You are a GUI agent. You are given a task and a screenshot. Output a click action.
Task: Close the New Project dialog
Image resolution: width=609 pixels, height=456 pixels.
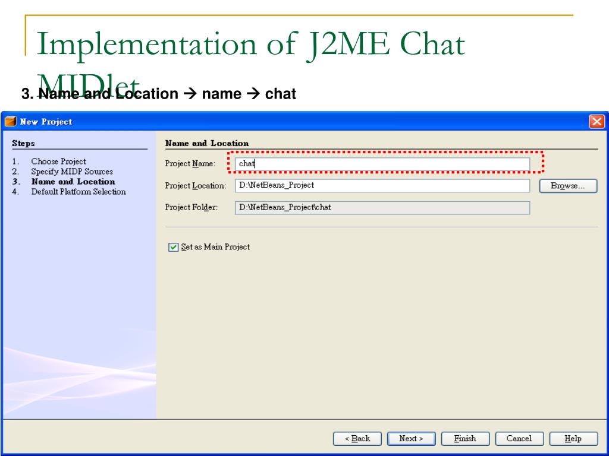[597, 121]
